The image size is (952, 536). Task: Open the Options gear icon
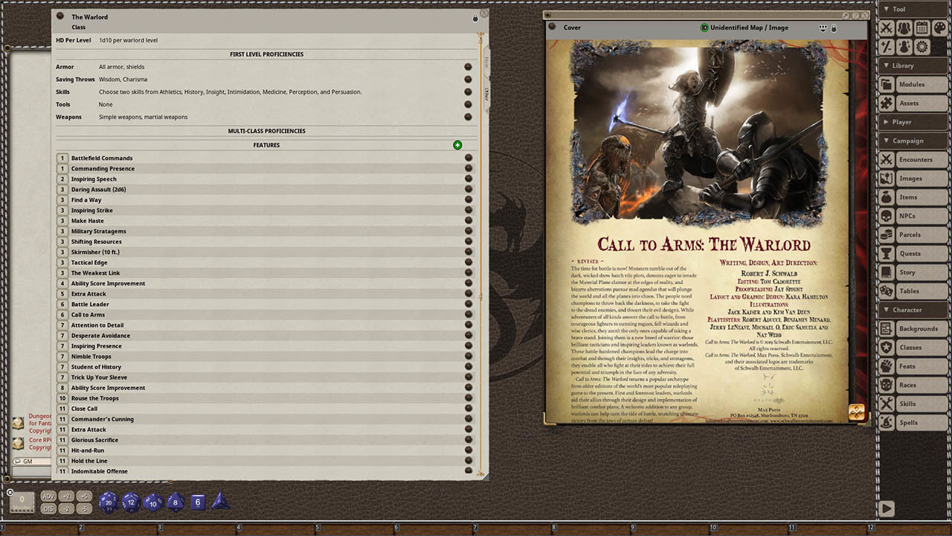pos(922,47)
